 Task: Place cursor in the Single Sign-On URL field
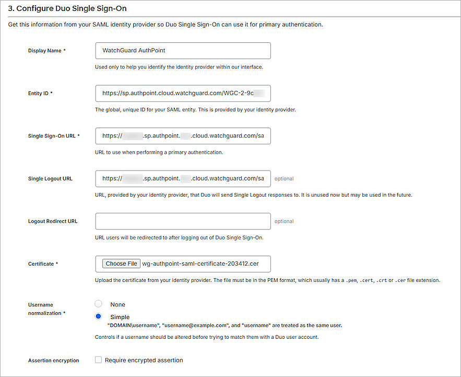tap(182, 136)
